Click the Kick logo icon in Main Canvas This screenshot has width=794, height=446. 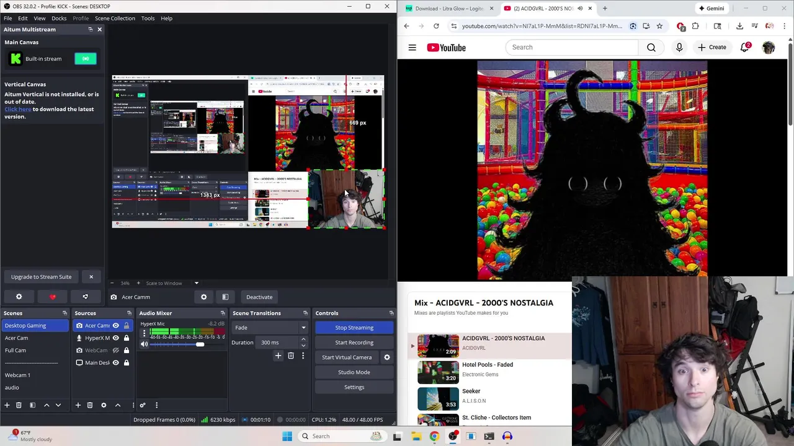[x=16, y=59]
